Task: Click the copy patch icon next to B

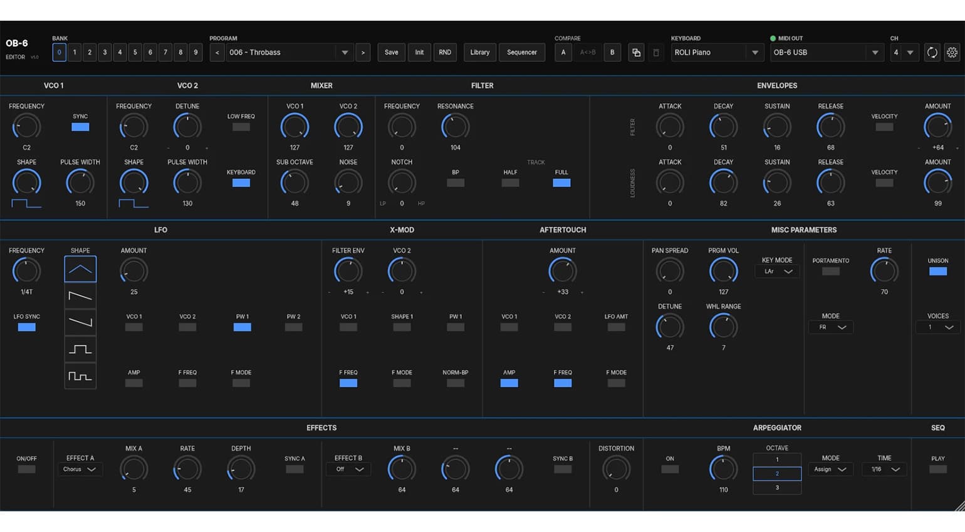Action: tap(636, 53)
